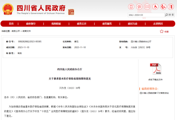The width and height of the screenshot is (177, 120).
Task: Click document type value 意见
Action: pos(76,42)
